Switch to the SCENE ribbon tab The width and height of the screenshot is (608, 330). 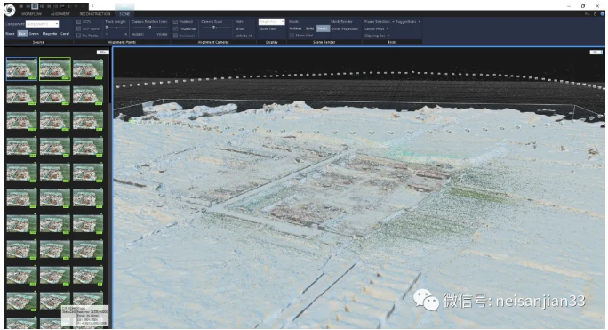(124, 14)
